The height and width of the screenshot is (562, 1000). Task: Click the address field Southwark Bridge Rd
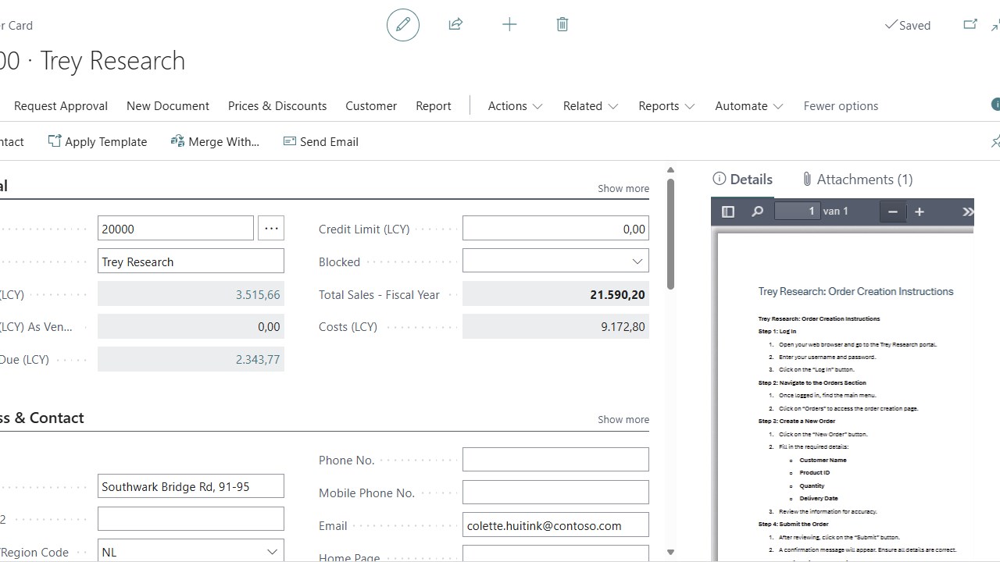point(191,486)
